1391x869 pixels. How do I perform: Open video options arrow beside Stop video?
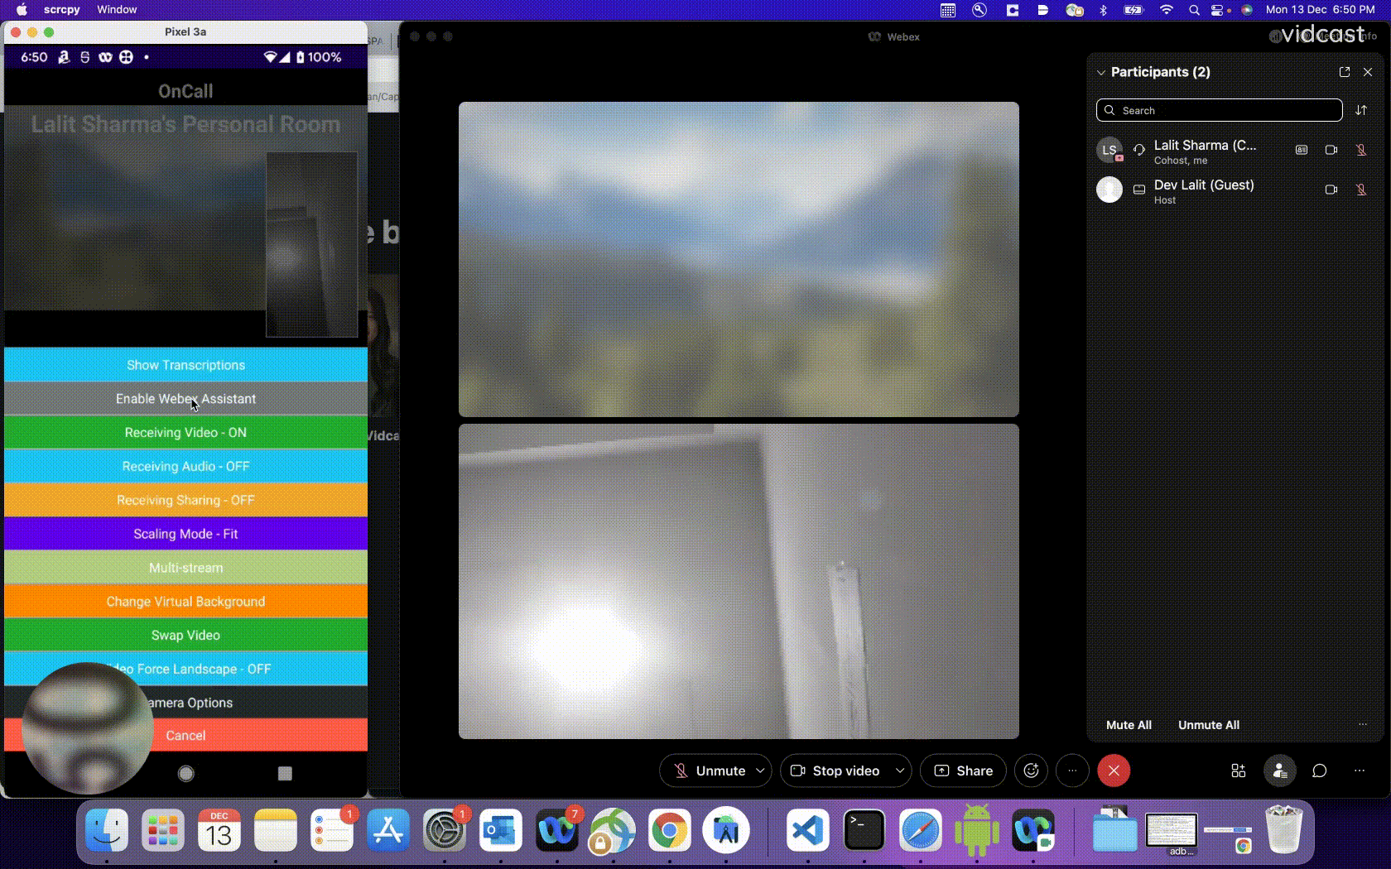pyautogui.click(x=899, y=771)
